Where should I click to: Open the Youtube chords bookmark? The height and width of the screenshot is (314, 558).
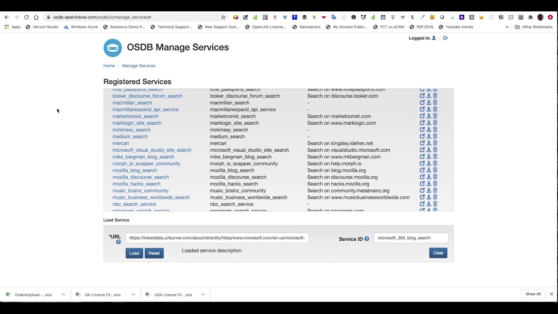coord(456,27)
